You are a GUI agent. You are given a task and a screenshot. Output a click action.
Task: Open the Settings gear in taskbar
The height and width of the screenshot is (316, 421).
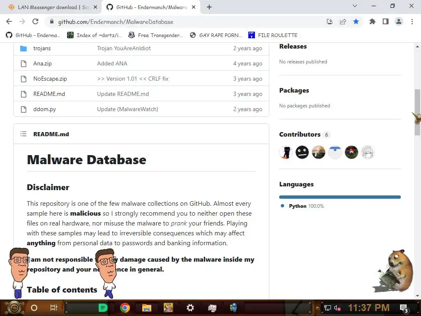point(190,308)
